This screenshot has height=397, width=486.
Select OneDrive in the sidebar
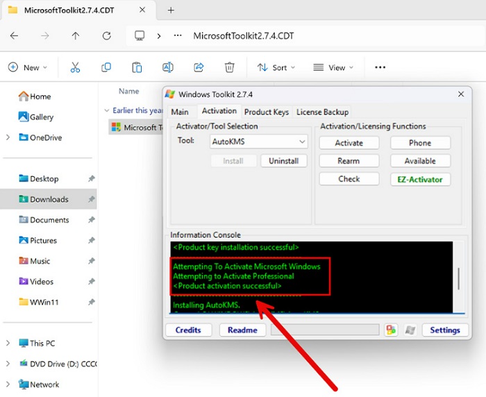pyautogui.click(x=40, y=137)
